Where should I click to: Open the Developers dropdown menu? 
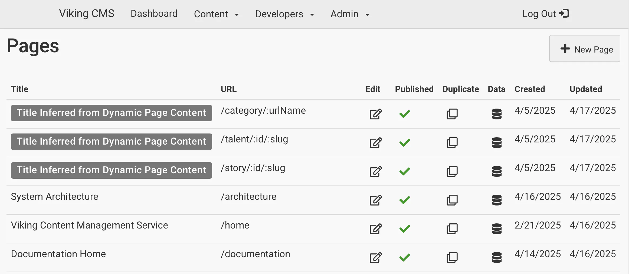coord(284,14)
